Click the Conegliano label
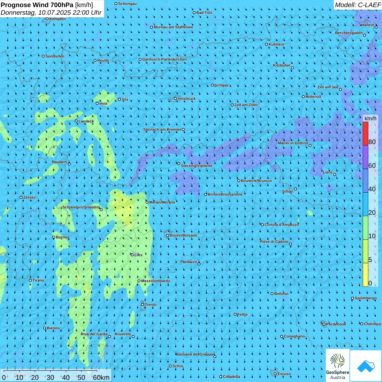382x382 pixels. click(x=294, y=336)
